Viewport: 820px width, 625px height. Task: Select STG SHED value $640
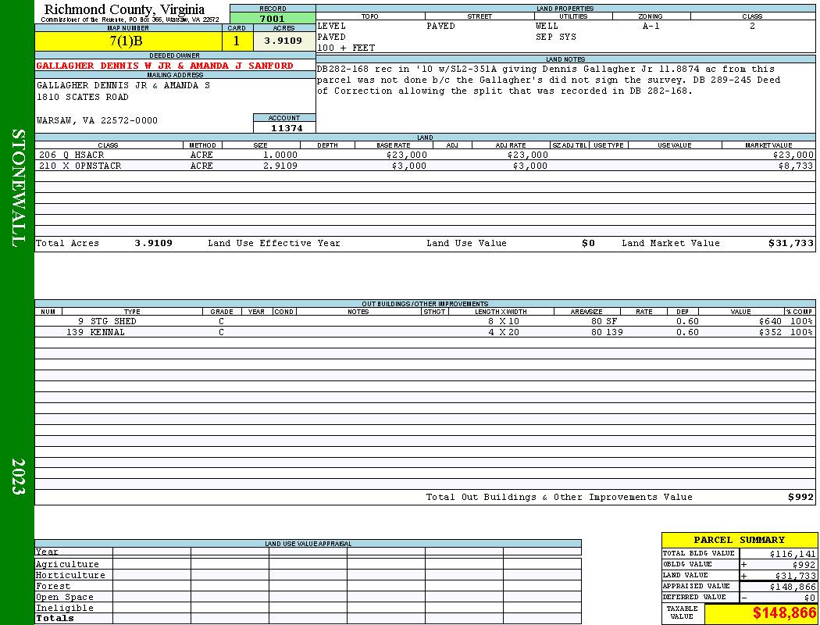[x=770, y=321]
